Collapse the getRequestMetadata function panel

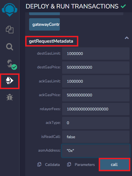pos(127,38)
